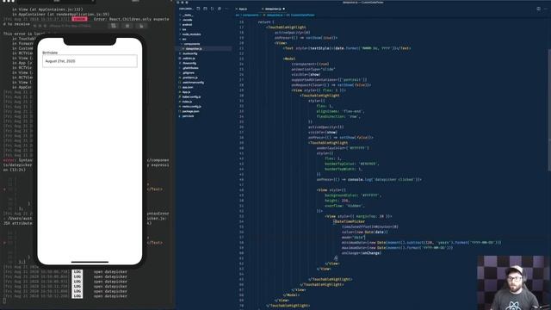Image resolution: width=551 pixels, height=310 pixels.
Task: Tap the Birthdate field in the simulator
Action: pos(90,61)
